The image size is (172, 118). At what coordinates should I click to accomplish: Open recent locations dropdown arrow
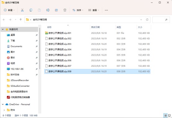[x=16, y=20]
